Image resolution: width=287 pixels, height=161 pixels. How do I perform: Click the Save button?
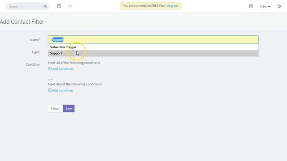coord(69,108)
